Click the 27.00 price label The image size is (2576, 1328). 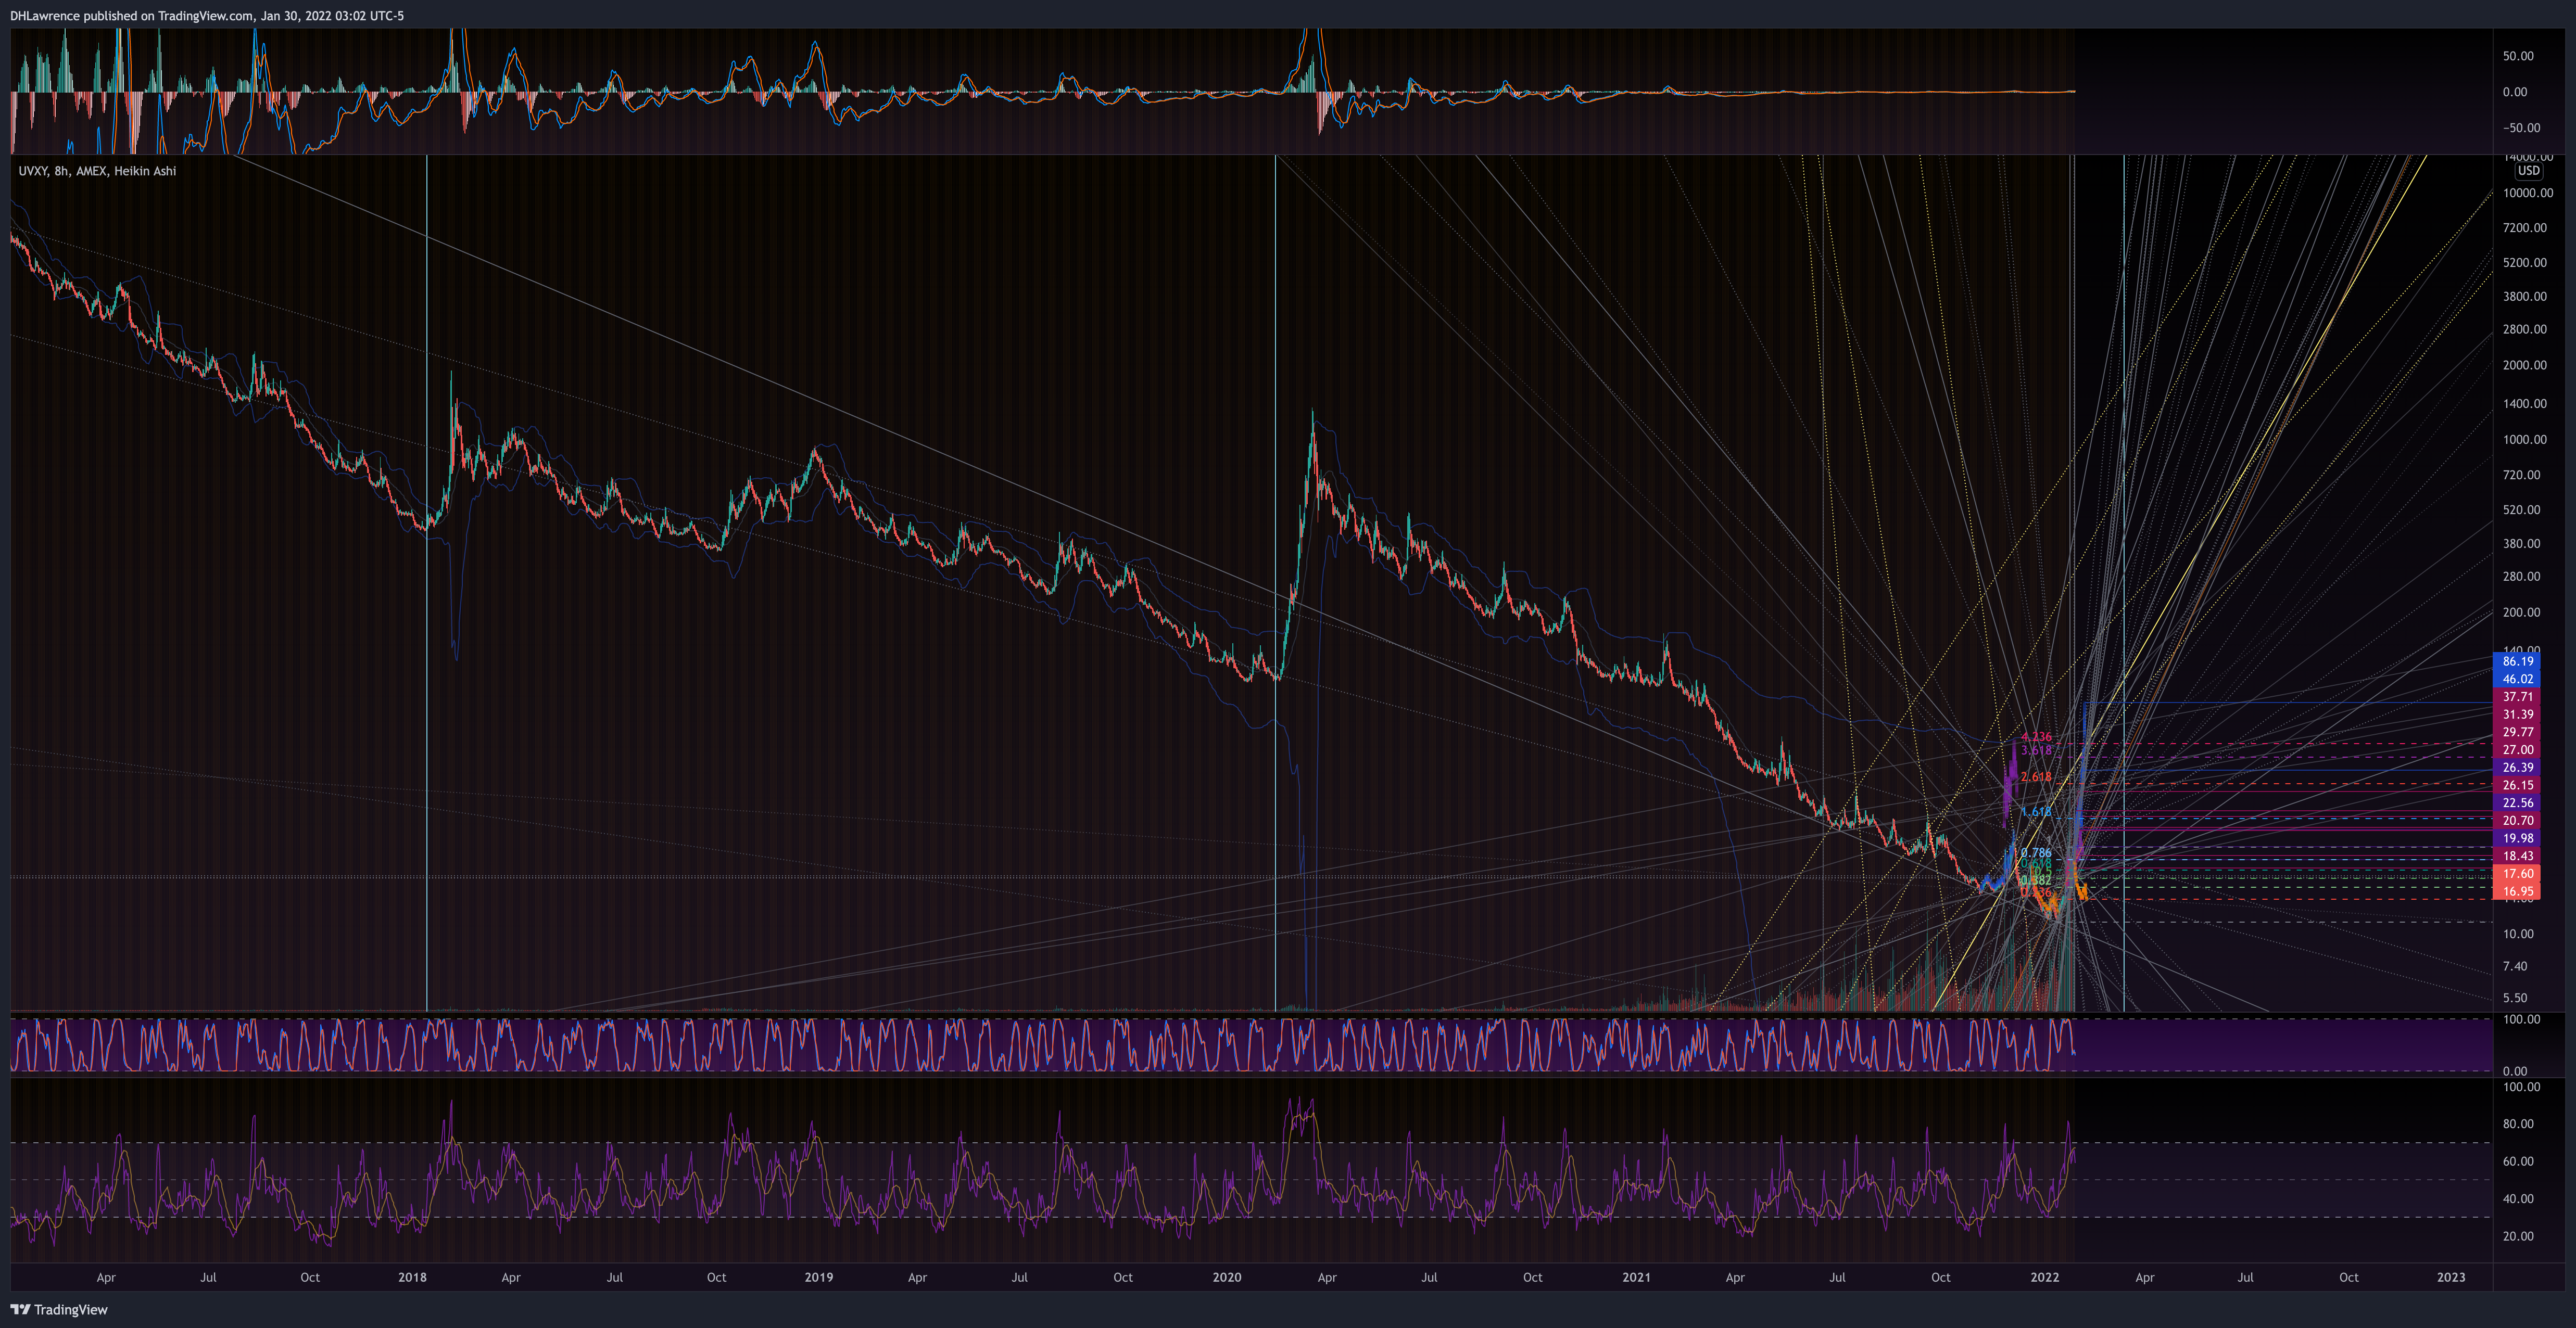(x=2518, y=750)
